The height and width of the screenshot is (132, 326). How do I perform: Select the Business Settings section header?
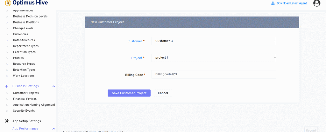pyautogui.click(x=25, y=86)
